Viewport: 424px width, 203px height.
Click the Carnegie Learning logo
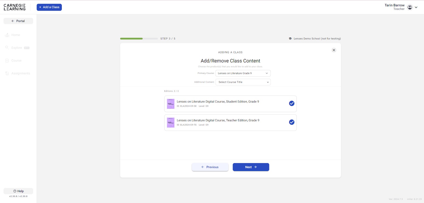pos(15,7)
